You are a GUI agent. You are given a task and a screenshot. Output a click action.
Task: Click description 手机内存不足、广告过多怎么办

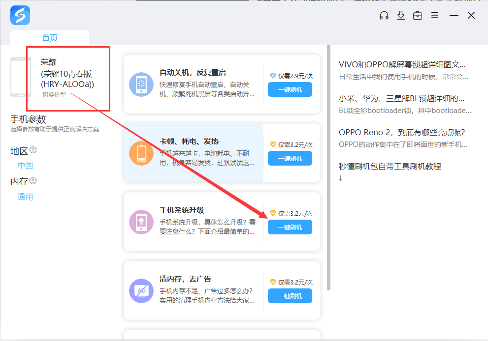point(207,295)
